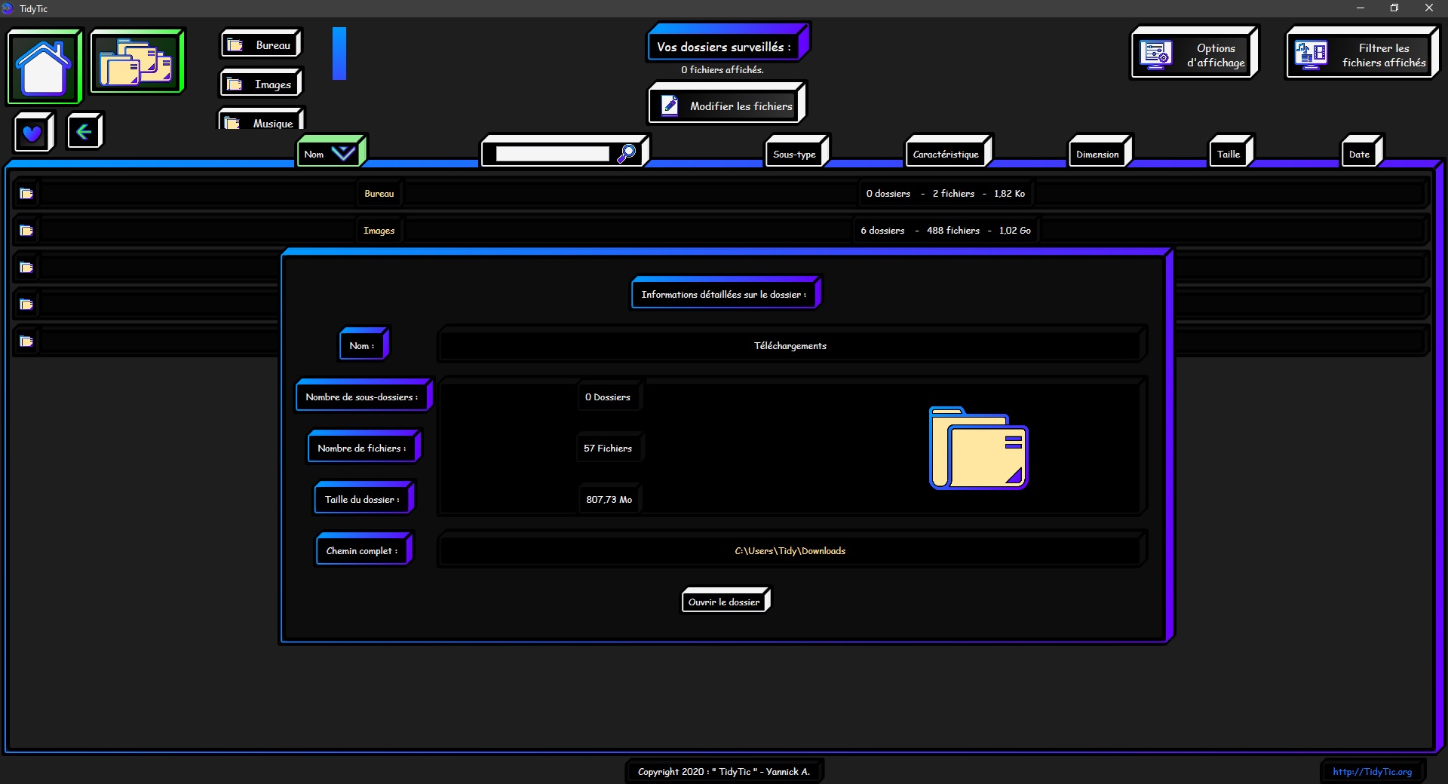Open the TidyTic.org website link

[1372, 771]
